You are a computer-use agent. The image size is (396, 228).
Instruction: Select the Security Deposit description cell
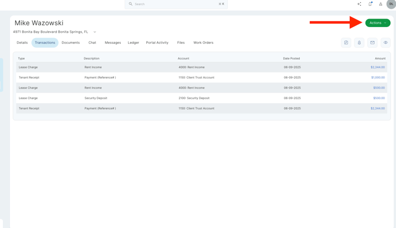[x=96, y=98]
